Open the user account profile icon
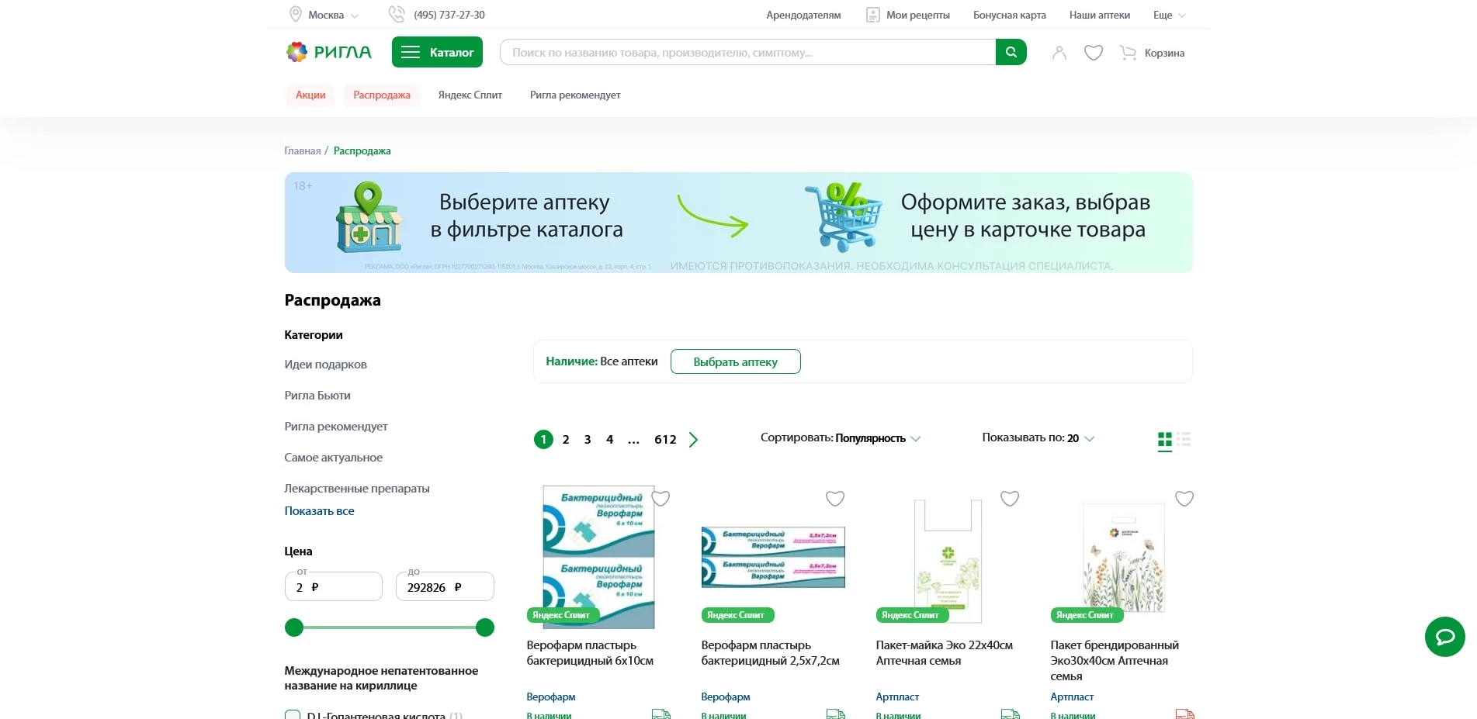The image size is (1477, 719). click(x=1059, y=53)
